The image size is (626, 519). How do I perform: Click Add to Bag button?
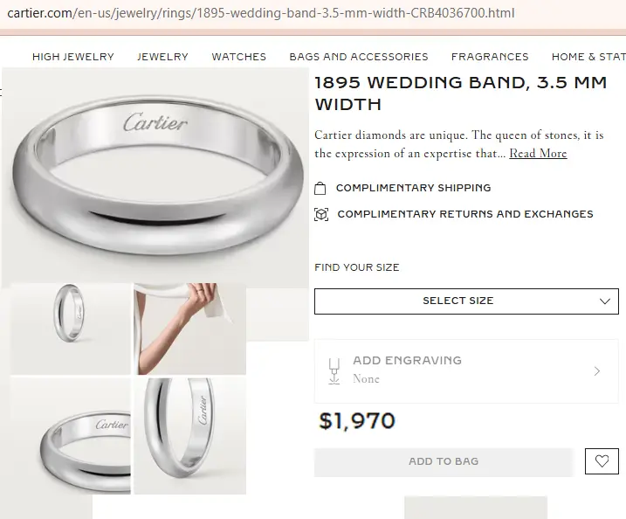point(444,461)
